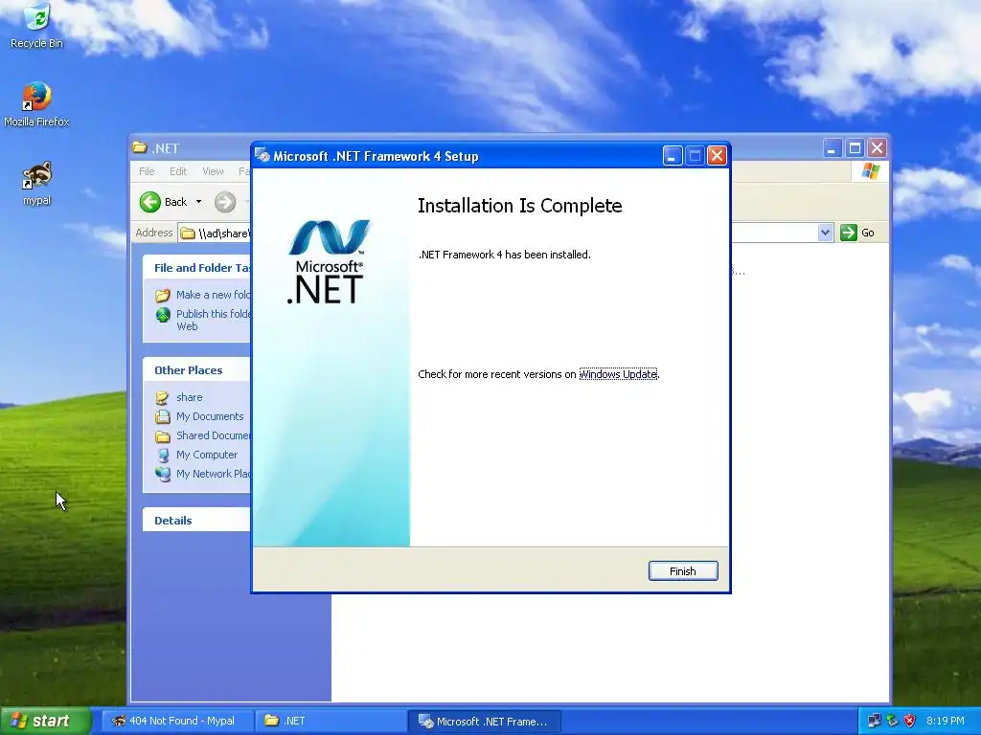Image resolution: width=981 pixels, height=735 pixels.
Task: Collapse the Other Places panel header
Action: pos(196,370)
